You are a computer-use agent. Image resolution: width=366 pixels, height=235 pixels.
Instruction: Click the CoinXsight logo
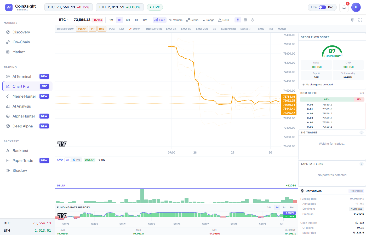[x=21, y=7]
